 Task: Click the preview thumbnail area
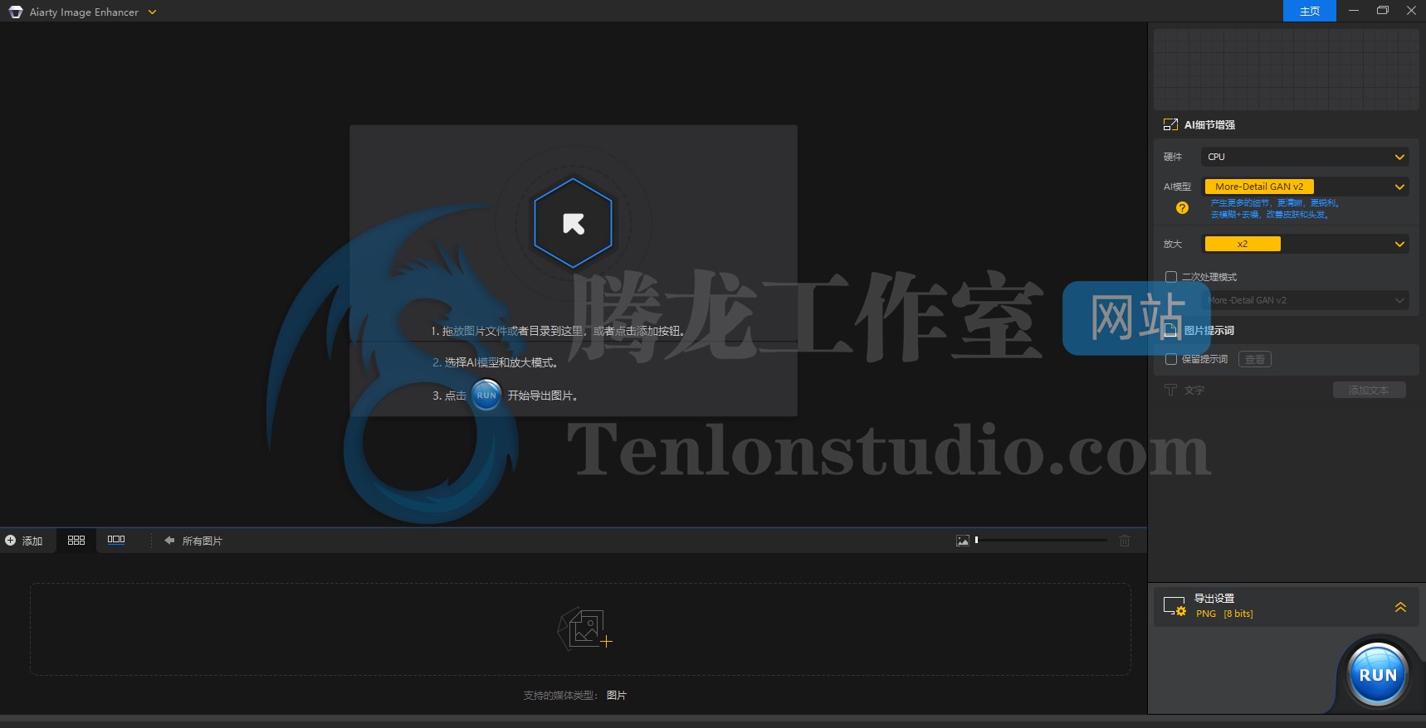1286,70
